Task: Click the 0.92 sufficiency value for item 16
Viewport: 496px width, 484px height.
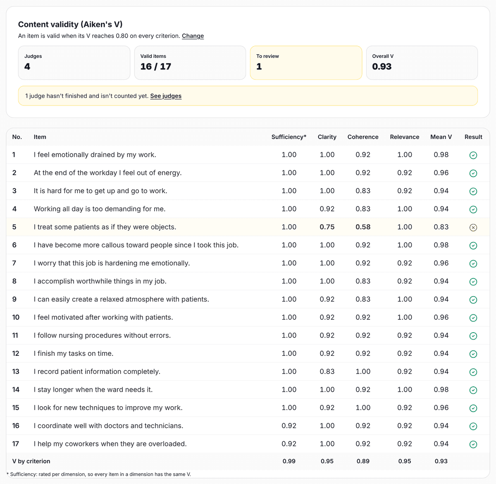Action: pyautogui.click(x=289, y=426)
